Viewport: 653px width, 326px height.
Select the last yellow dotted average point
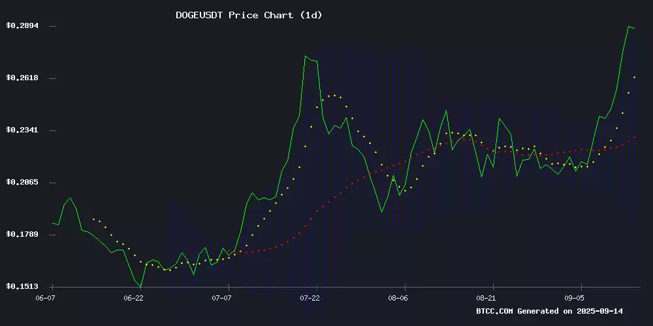tap(634, 78)
